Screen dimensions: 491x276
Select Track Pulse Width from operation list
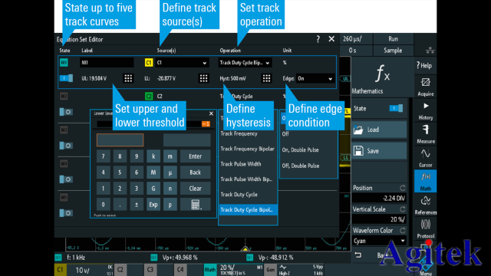pyautogui.click(x=241, y=164)
